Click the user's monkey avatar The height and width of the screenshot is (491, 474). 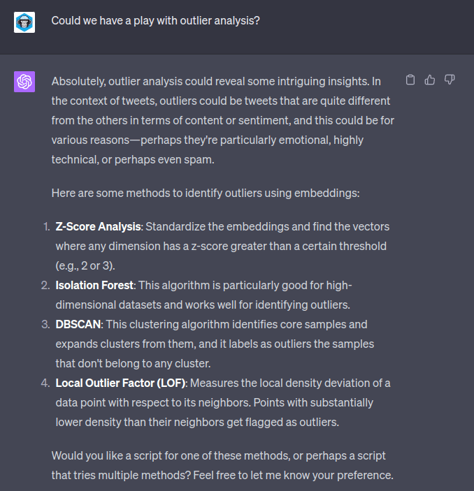tap(24, 22)
